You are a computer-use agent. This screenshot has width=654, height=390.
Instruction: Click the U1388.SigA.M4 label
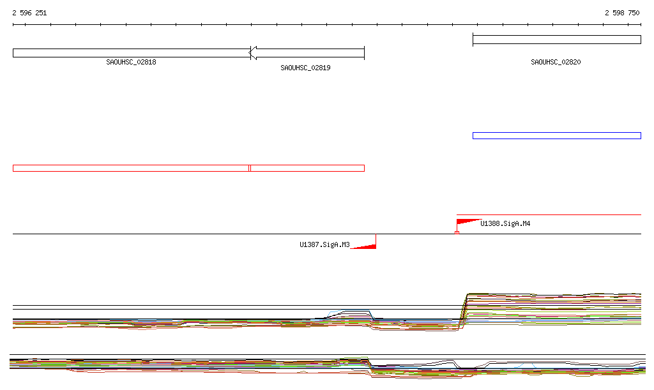[505, 224]
